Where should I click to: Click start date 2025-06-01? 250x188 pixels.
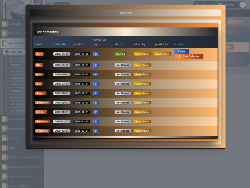tap(62, 74)
